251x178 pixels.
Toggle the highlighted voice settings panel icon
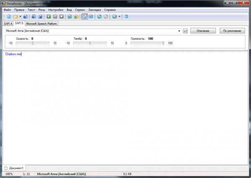[x=85, y=16]
